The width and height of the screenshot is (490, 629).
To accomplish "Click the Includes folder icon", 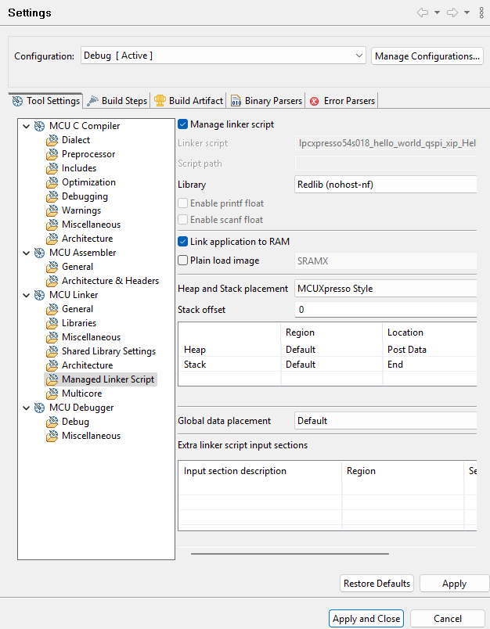I will 52,168.
